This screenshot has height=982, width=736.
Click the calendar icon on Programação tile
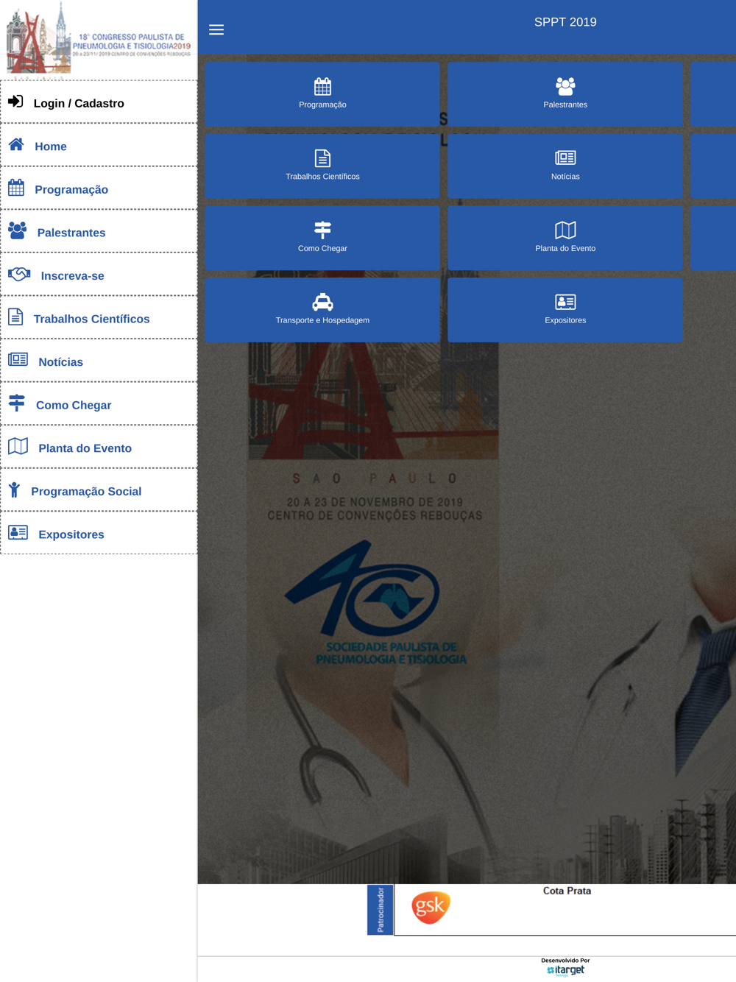pos(322,87)
